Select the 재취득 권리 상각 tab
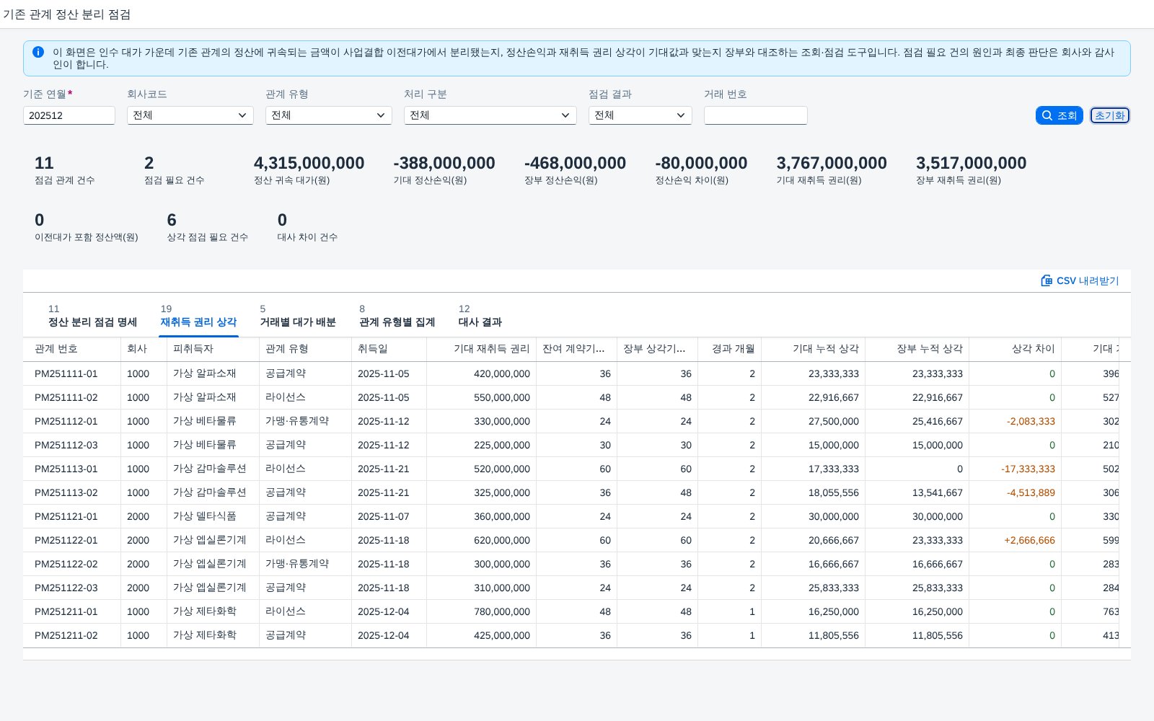1154x721 pixels. [198, 316]
